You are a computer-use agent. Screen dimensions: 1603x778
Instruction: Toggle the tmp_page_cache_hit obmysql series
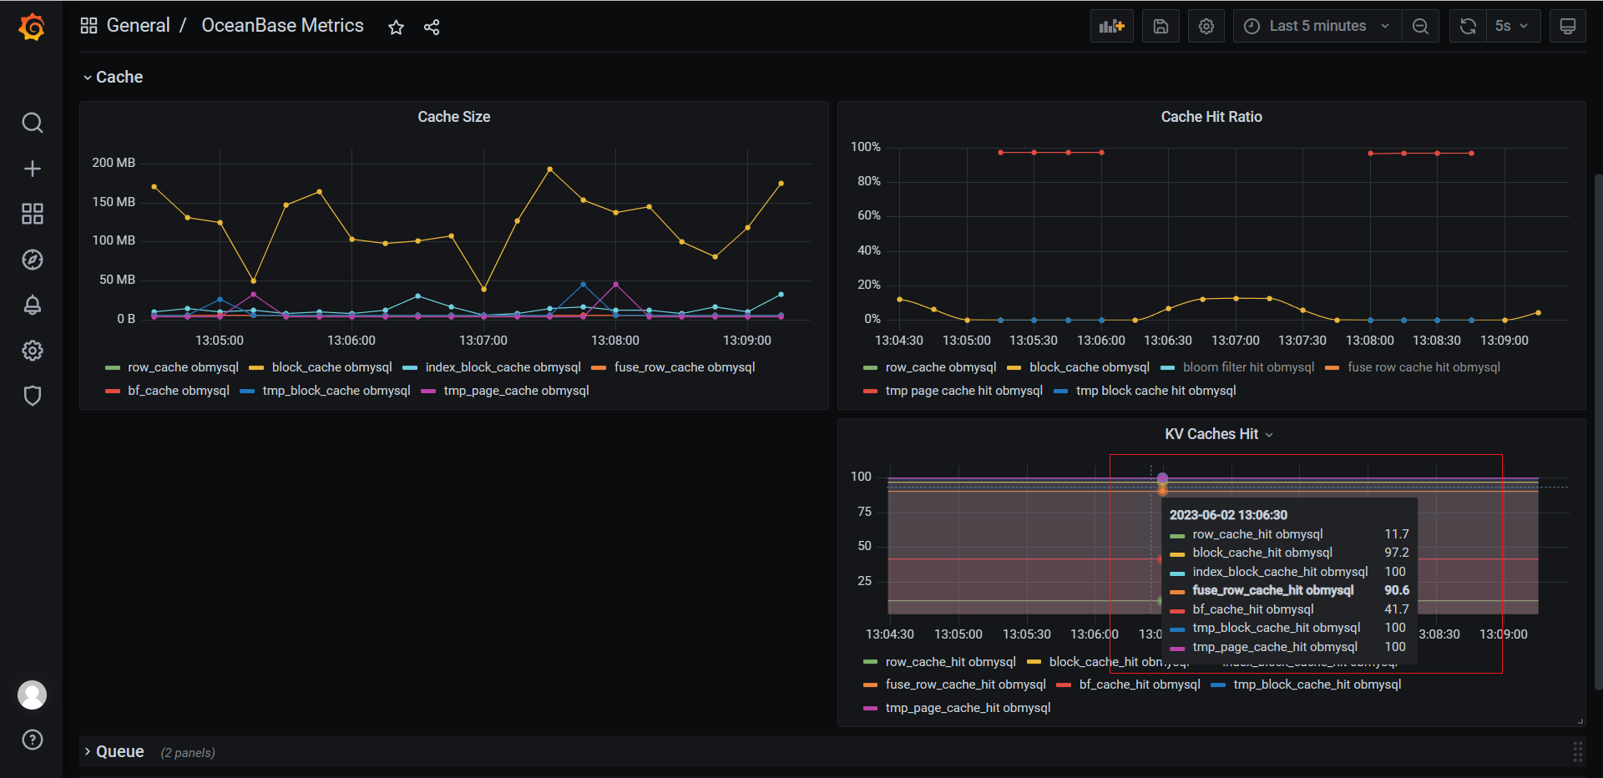967,707
